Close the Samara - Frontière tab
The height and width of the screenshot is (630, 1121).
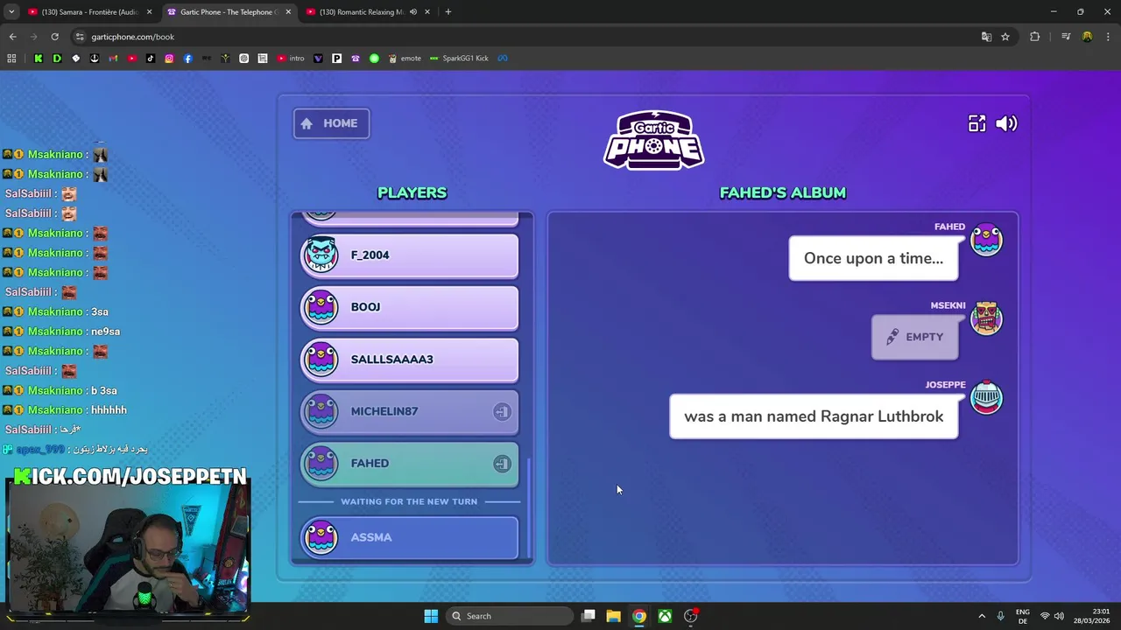pos(149,12)
